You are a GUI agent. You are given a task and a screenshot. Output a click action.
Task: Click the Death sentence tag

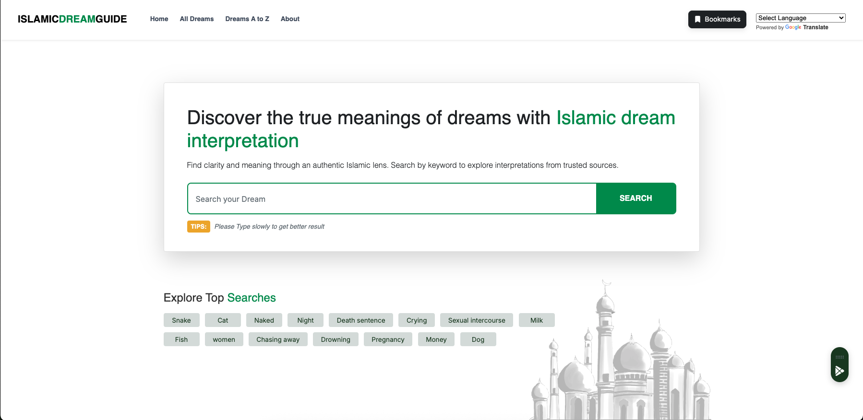360,320
